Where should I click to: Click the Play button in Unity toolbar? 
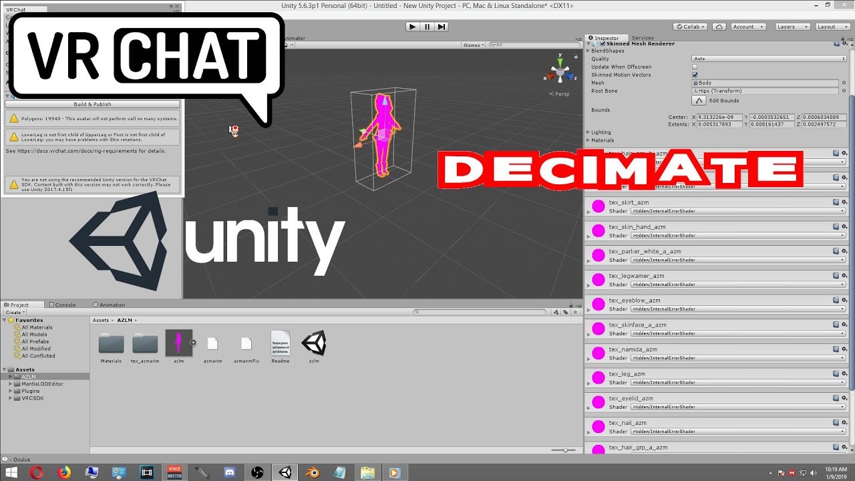[412, 27]
